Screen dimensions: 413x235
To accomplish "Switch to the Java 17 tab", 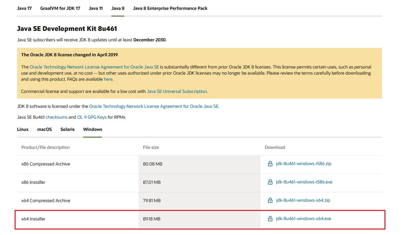I will pyautogui.click(x=24, y=8).
